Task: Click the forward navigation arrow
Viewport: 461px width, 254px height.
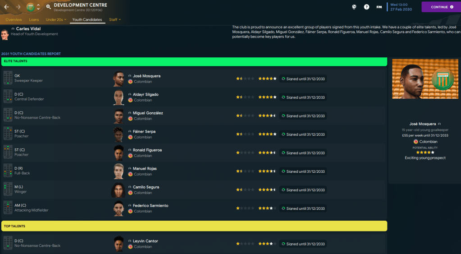Action: click(18, 7)
